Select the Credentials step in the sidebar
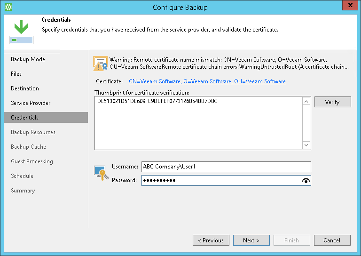Viewport: 361px width, 256px height. pos(25,118)
